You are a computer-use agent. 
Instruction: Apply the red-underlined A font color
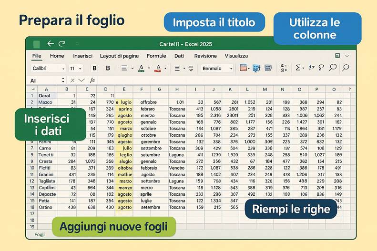click(158, 69)
